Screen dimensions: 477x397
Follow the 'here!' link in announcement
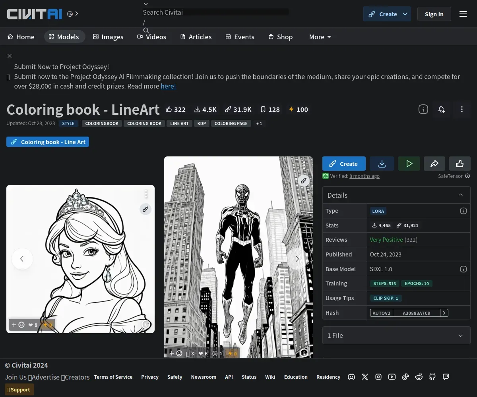click(168, 86)
